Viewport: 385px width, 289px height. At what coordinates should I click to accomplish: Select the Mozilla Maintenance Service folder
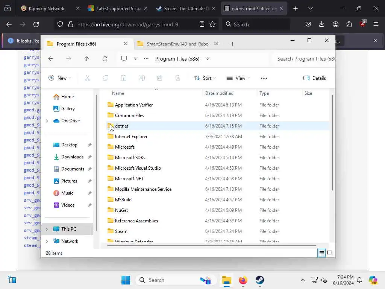pos(218,189)
